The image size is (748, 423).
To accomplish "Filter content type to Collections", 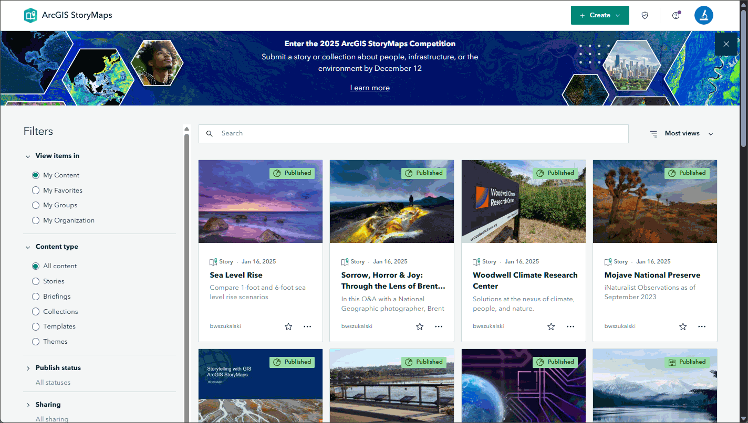I will coord(36,312).
